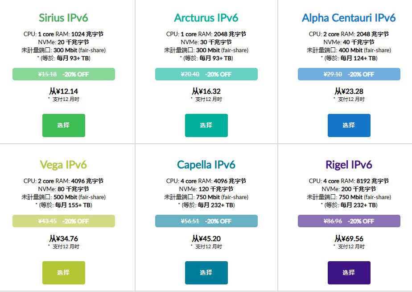Click the Rigel IPv6 heading
Image resolution: width=412 pixels, height=292 pixels.
(349, 165)
